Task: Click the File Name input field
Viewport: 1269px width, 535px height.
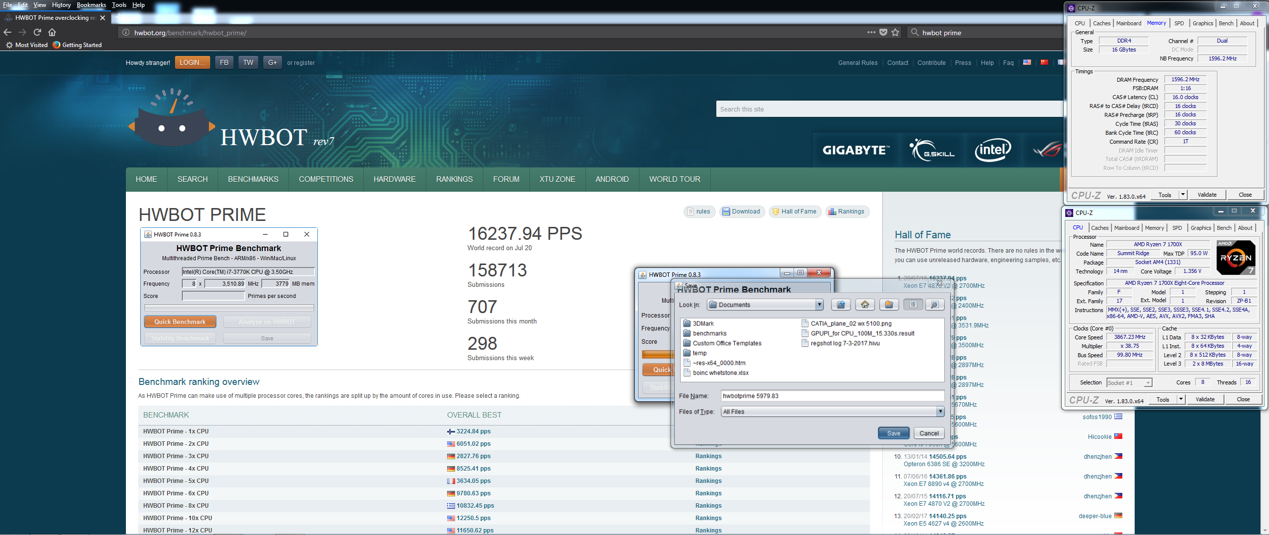Action: pyautogui.click(x=832, y=396)
